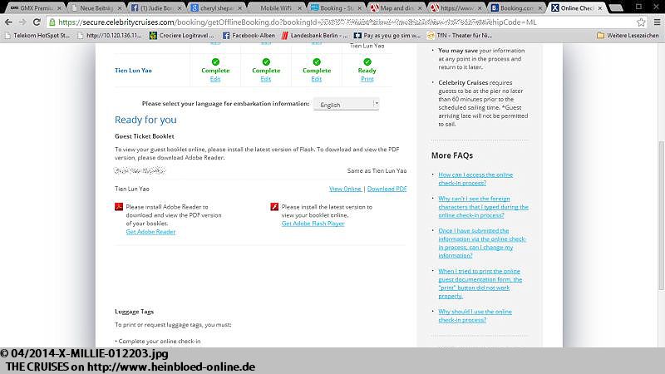This screenshot has height=374, width=665.
Task: Click the Ready green checkmark icon
Action: click(367, 62)
